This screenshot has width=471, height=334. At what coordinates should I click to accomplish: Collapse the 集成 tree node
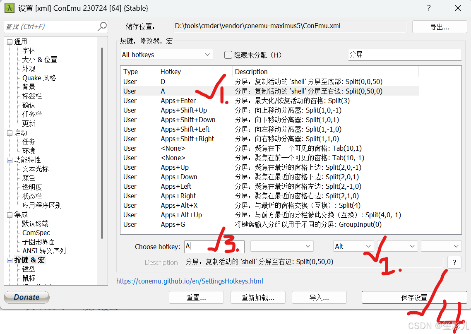(x=10, y=215)
